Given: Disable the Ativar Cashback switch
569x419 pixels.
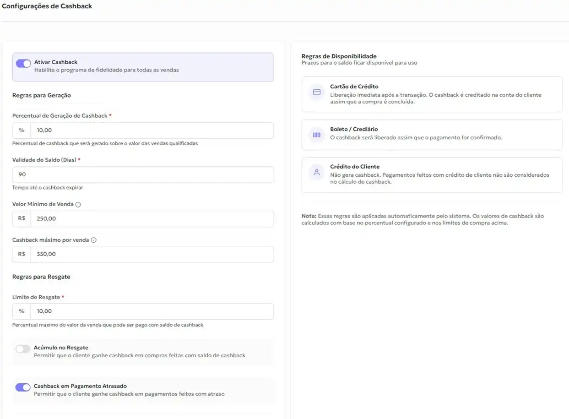Looking at the screenshot, I should pyautogui.click(x=23, y=63).
